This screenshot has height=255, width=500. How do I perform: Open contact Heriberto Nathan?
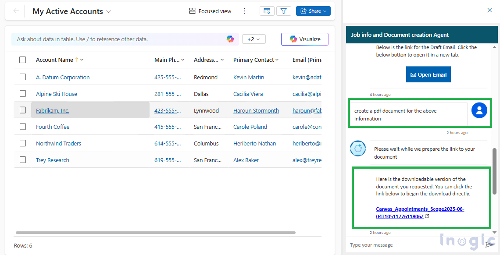click(x=255, y=143)
